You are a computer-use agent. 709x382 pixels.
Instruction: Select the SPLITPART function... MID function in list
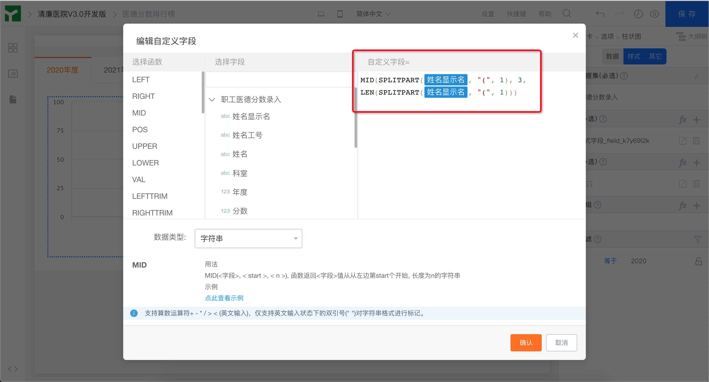(x=139, y=113)
